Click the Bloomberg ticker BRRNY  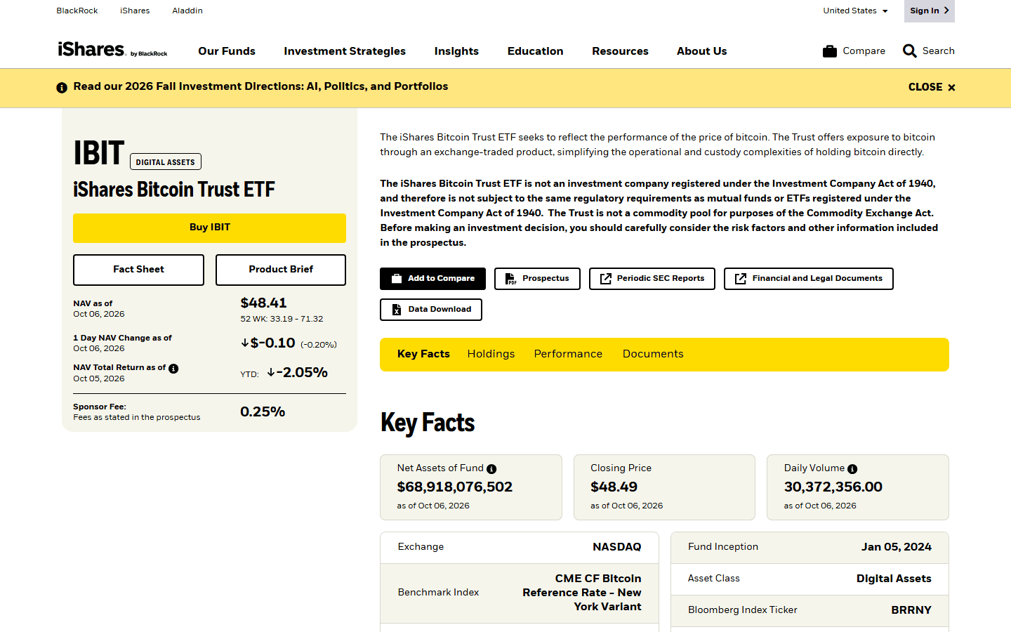(911, 610)
